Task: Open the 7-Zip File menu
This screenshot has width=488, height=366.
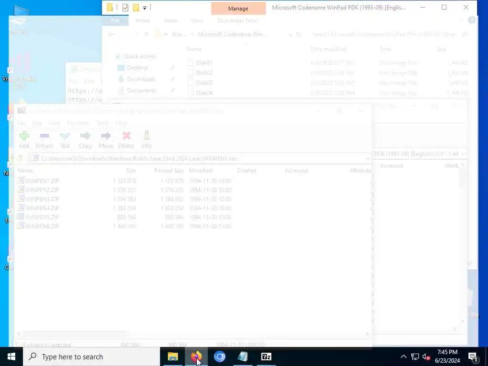Action: [x=21, y=123]
